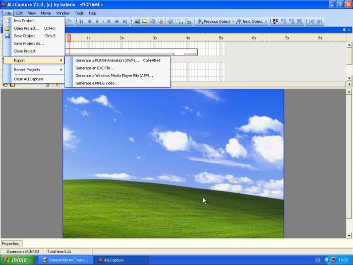Select the timeline track object bar
The image size is (353, 265).
pos(131,52)
